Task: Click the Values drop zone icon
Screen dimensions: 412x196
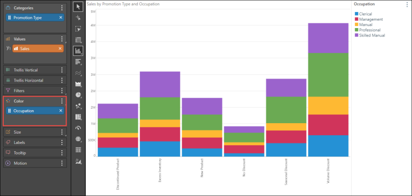Action: [x=8, y=39]
